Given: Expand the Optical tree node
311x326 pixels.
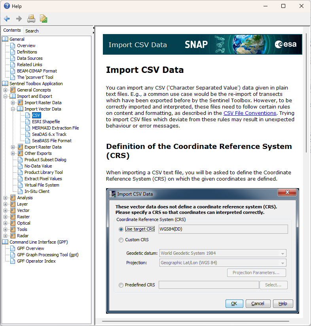Looking at the screenshot, I should 6,223.
